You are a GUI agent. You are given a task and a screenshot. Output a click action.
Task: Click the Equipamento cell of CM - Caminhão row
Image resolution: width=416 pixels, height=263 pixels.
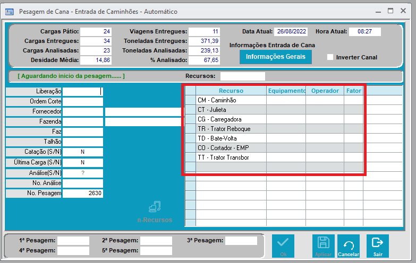click(286, 100)
